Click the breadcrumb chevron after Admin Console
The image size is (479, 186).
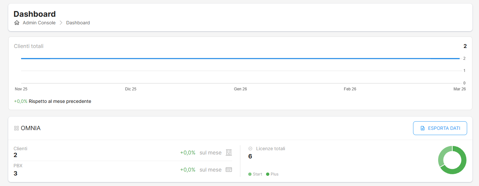click(x=61, y=23)
